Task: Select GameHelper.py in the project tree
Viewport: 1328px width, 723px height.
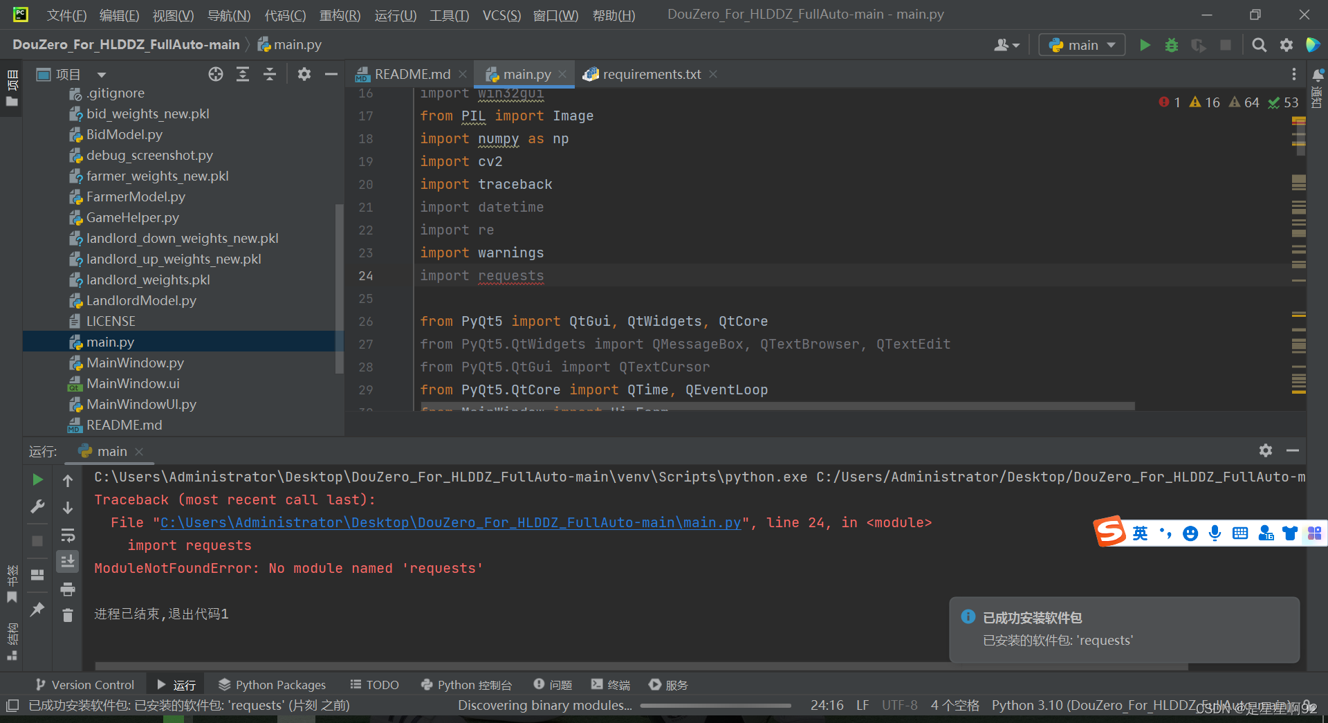Action: [x=132, y=217]
